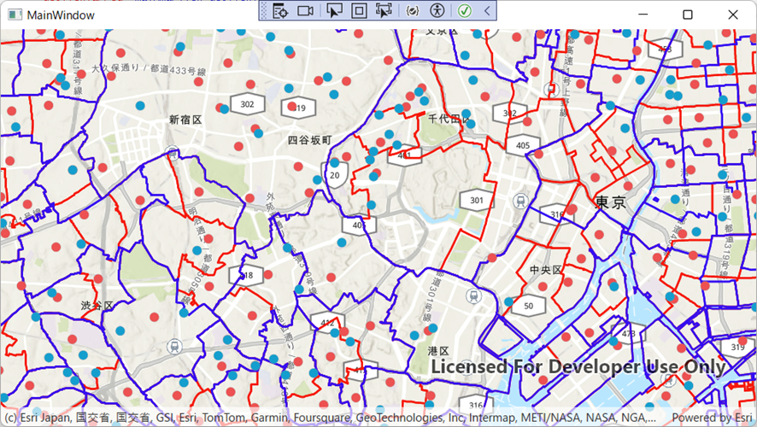Toggle Track Focused Element tool
This screenshot has width=757, height=427.
384,10
